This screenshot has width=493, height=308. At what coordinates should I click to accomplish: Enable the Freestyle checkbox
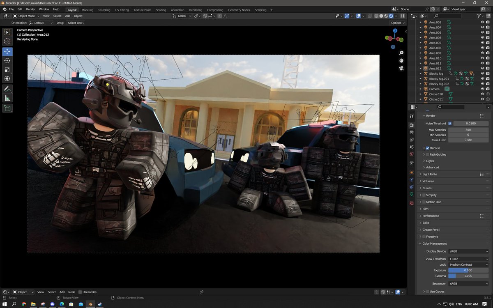coord(424,237)
